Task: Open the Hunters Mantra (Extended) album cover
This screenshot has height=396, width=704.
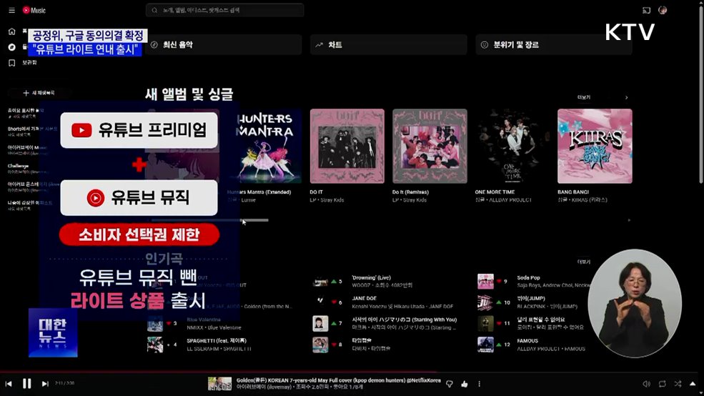Action: tap(264, 146)
